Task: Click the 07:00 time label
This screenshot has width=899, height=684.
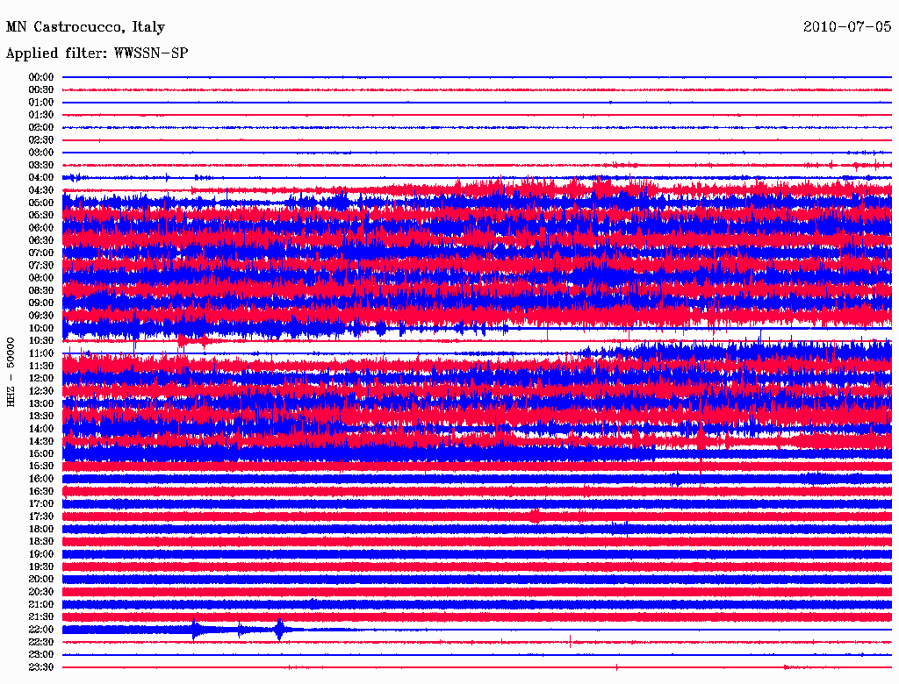Action: [x=40, y=253]
